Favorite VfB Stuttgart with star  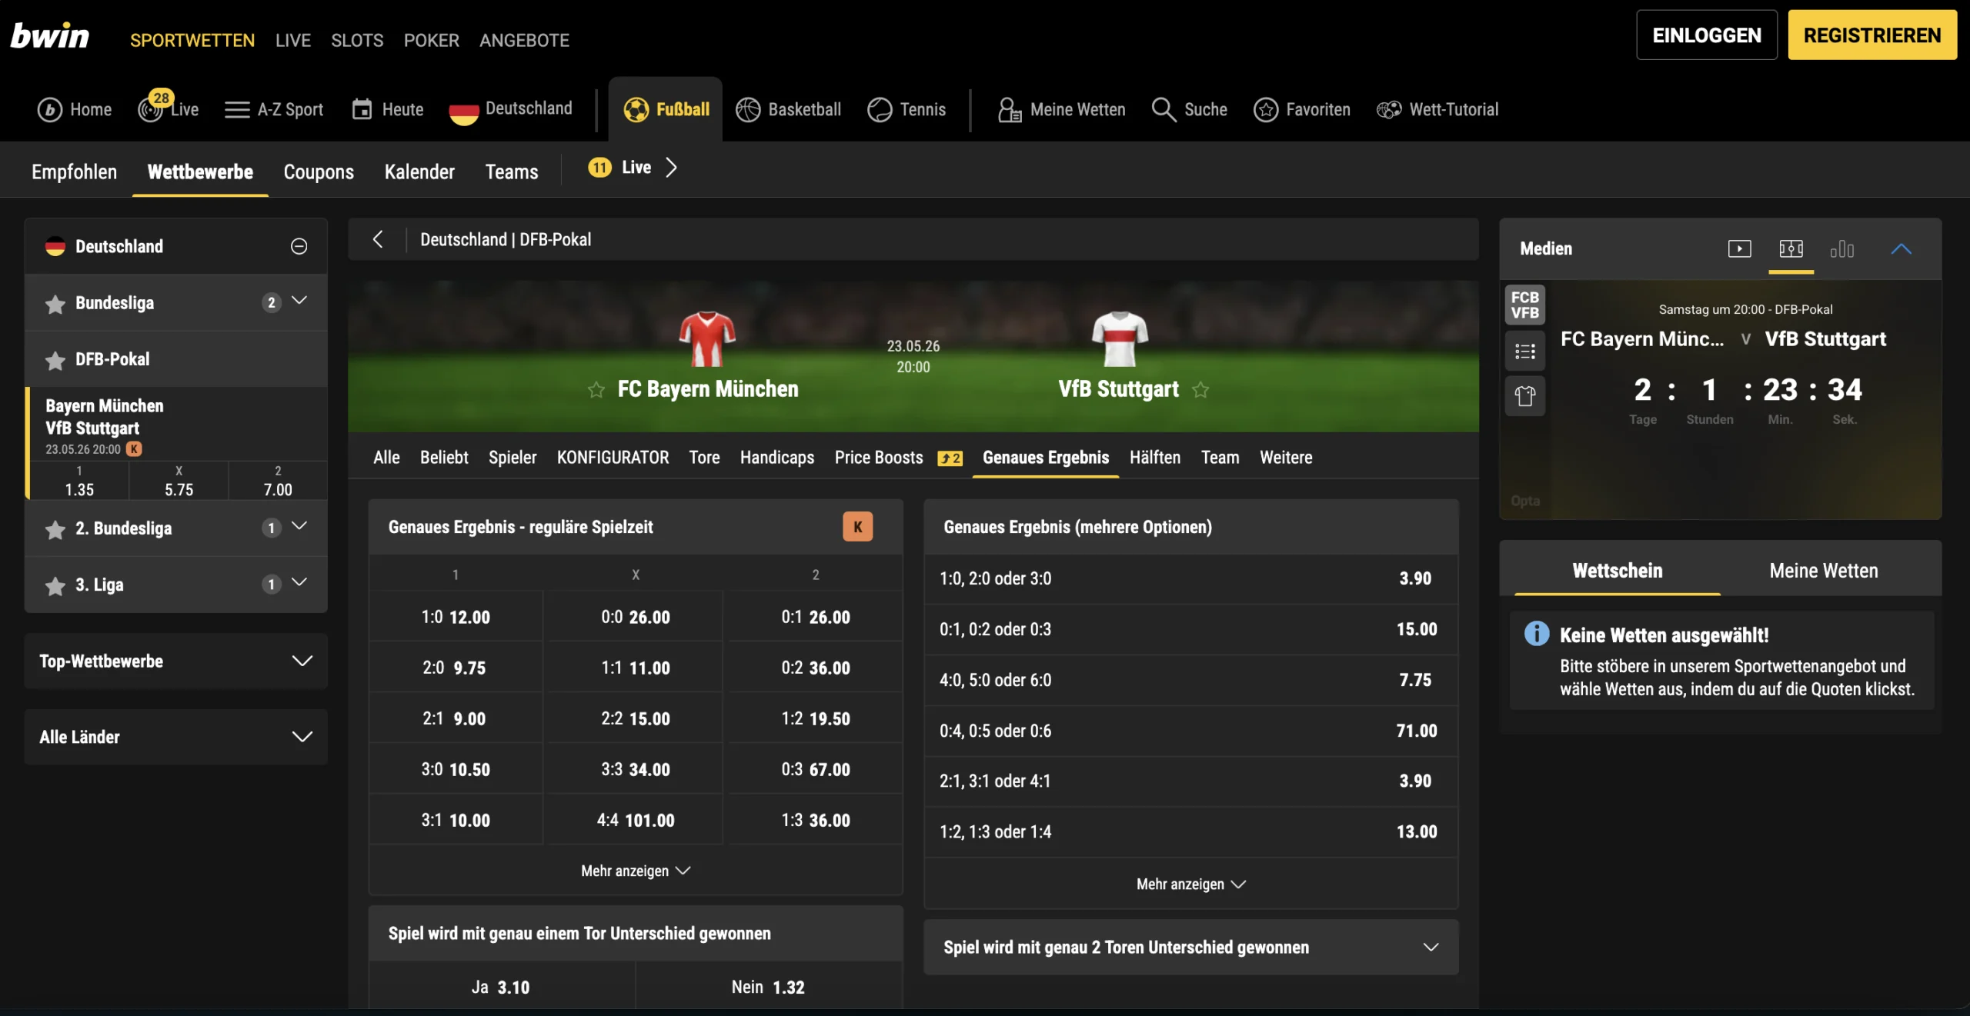[1200, 390]
